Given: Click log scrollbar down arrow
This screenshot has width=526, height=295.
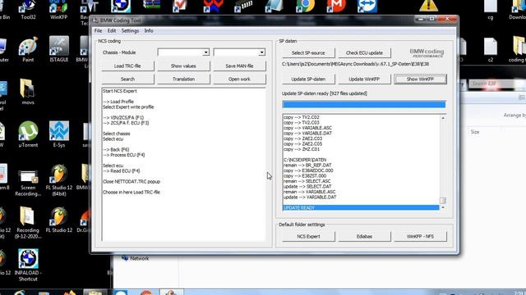Looking at the screenshot, I should pyautogui.click(x=443, y=207).
